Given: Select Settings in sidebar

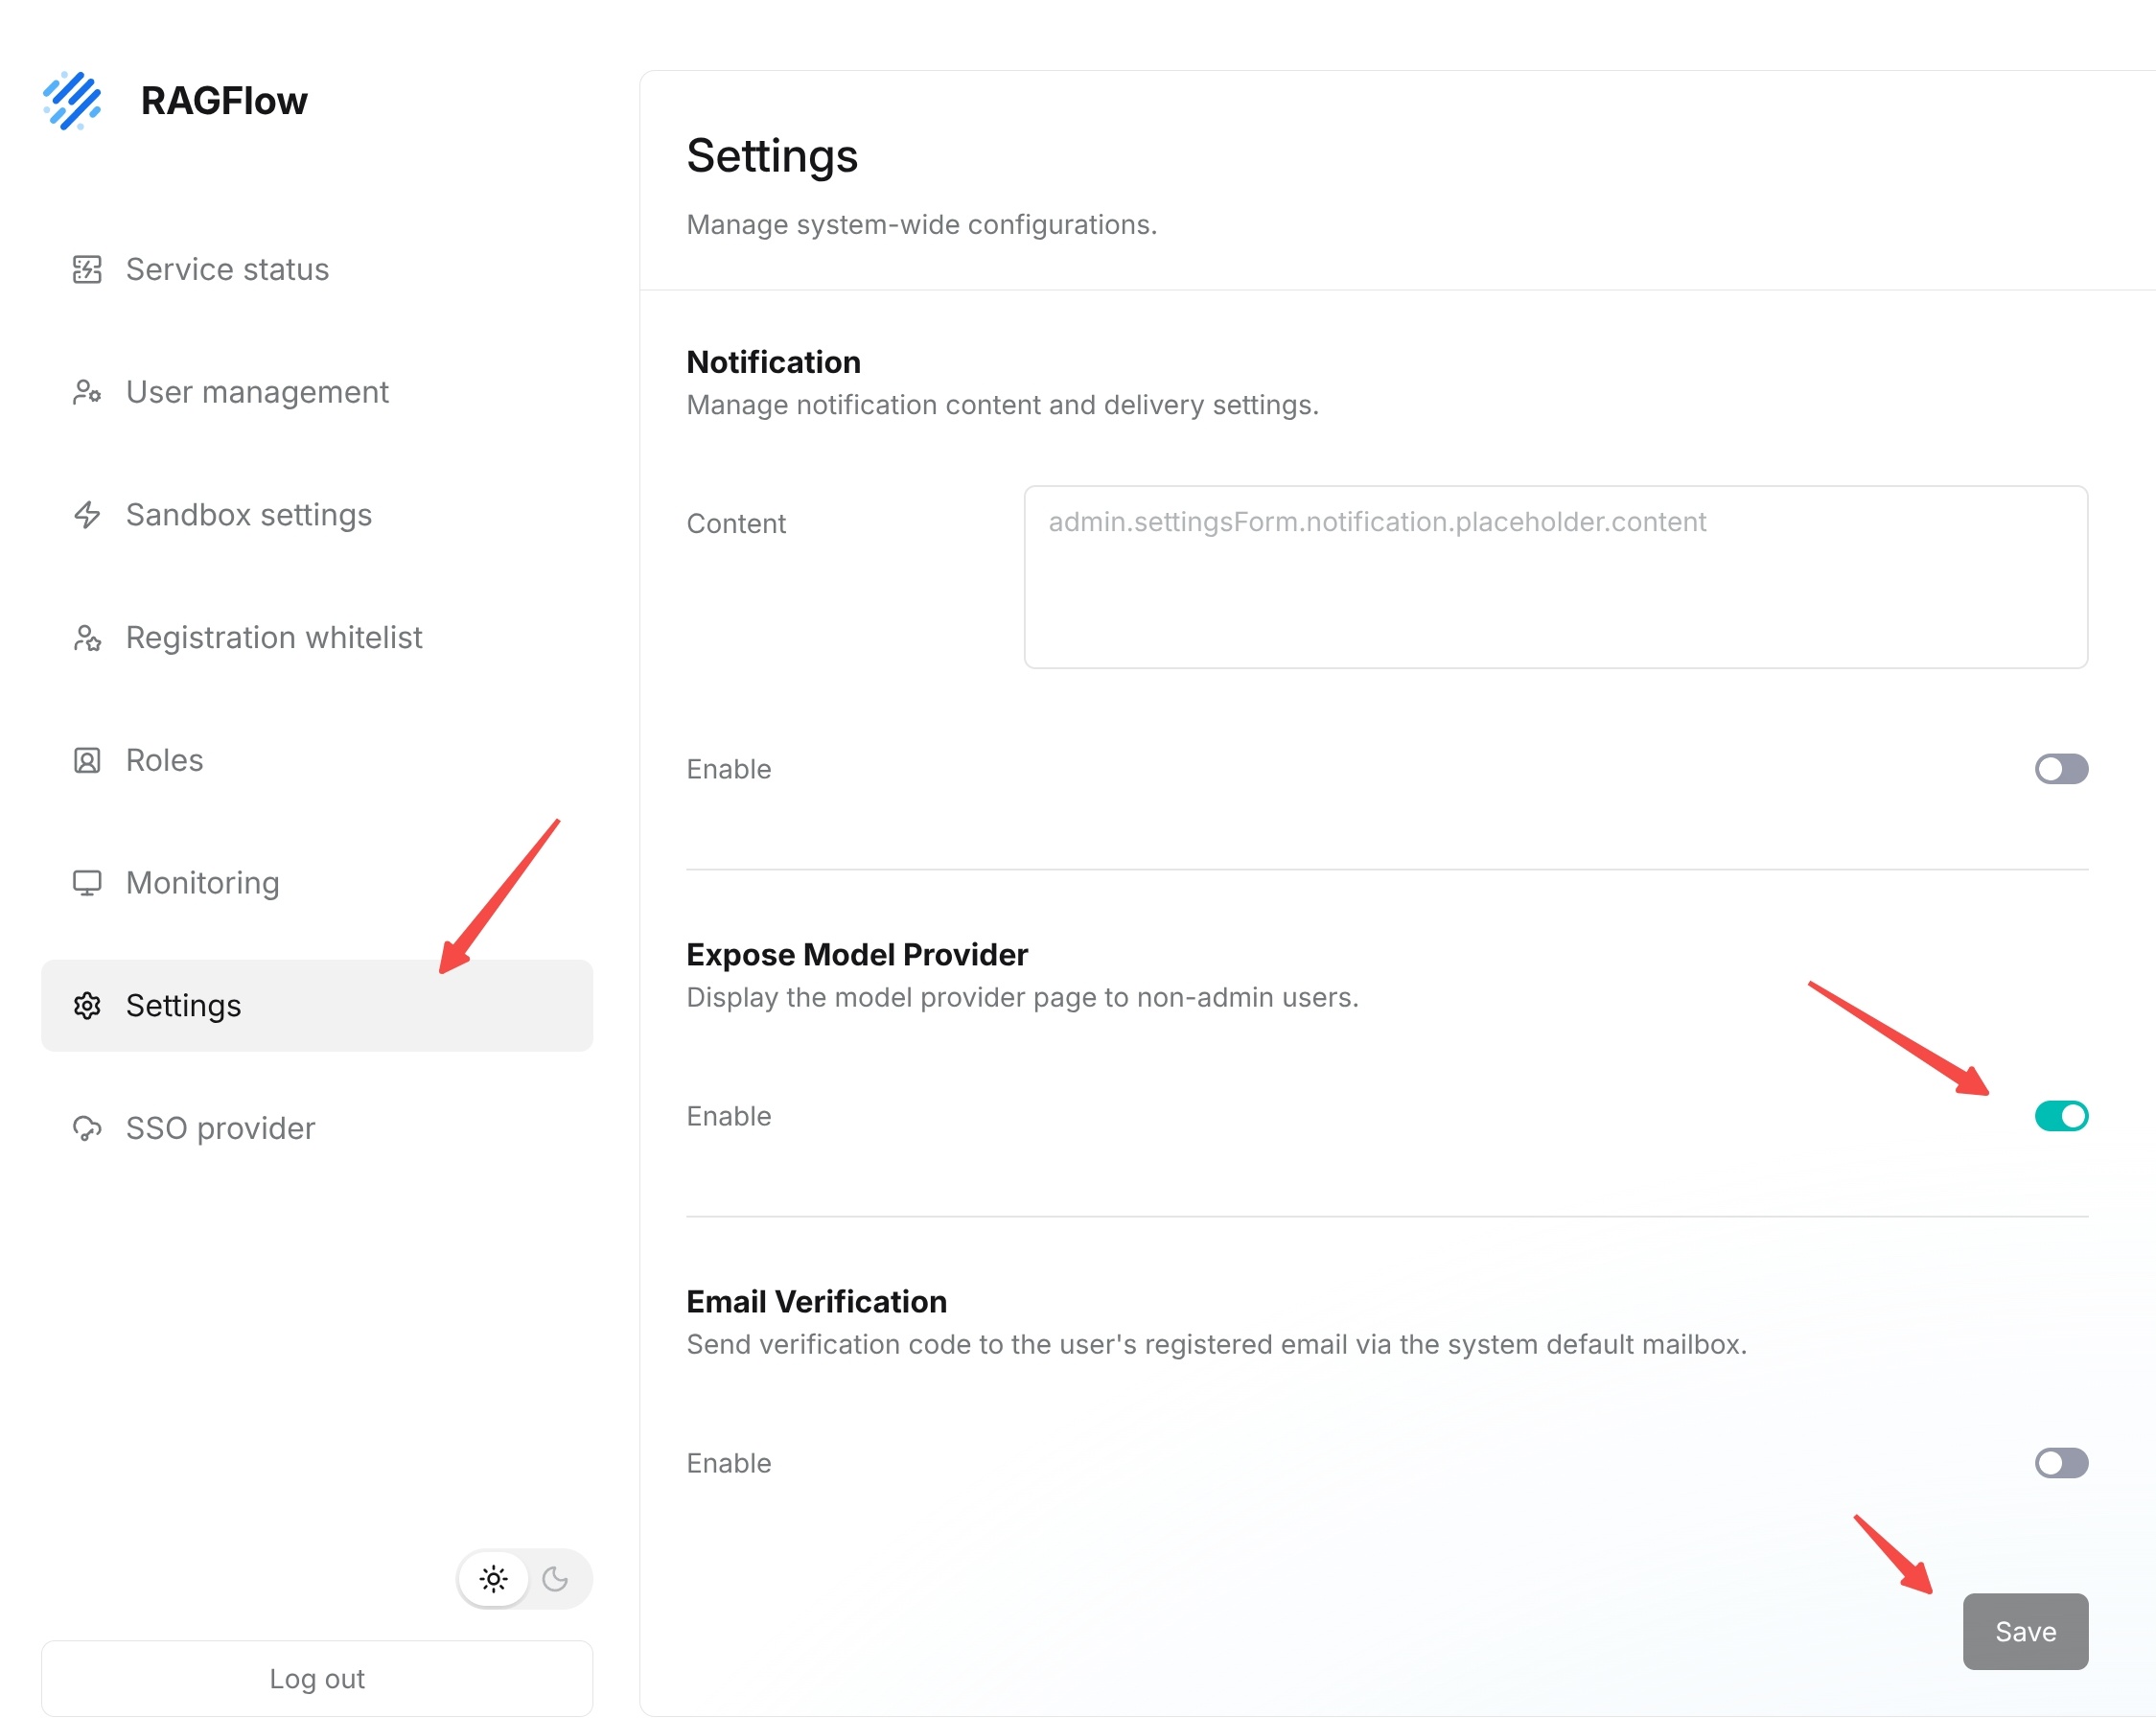Looking at the screenshot, I should coord(317,1006).
